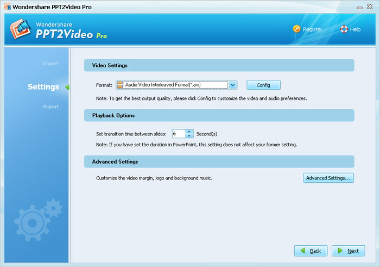
Task: Select the Audio Video Interleaved Format combo box
Action: point(176,85)
